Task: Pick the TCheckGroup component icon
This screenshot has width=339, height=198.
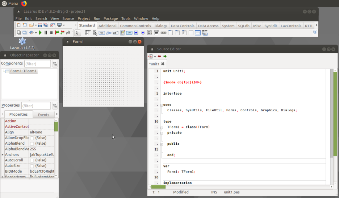Action: tap(184, 33)
